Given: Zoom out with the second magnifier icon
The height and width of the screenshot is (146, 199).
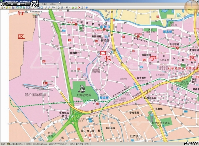Looking at the screenshot, I should (49, 7).
